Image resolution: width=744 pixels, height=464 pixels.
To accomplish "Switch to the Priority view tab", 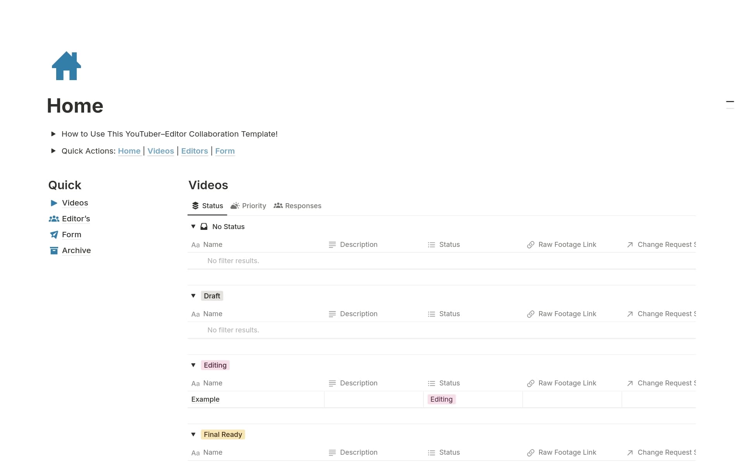I will (x=248, y=206).
